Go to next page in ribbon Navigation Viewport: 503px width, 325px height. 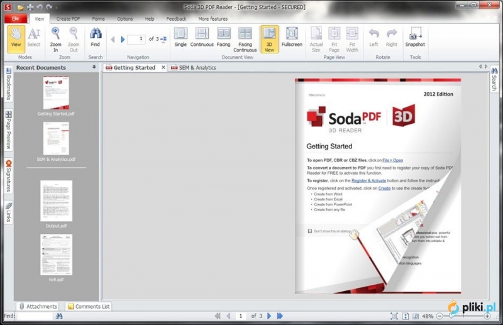(123, 39)
